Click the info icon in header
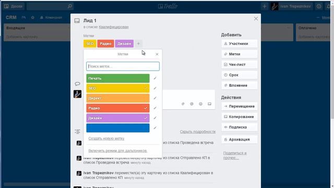 [x=319, y=6]
